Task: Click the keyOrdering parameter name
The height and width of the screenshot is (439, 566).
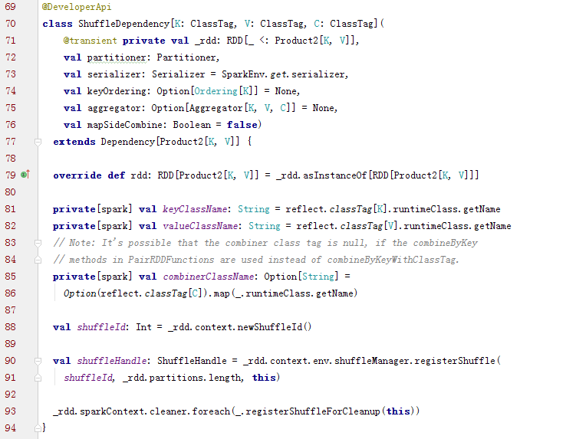Action: pyautogui.click(x=117, y=91)
